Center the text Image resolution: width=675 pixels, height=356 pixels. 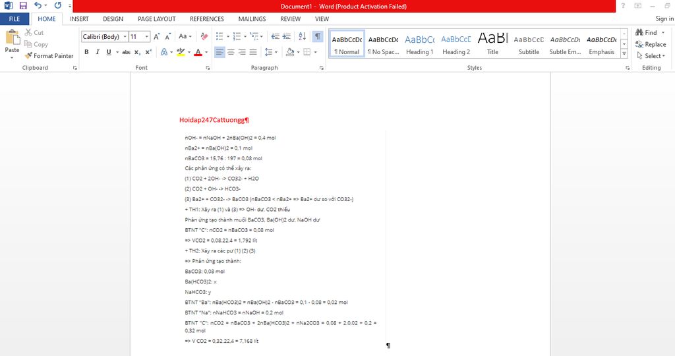[x=231, y=52]
